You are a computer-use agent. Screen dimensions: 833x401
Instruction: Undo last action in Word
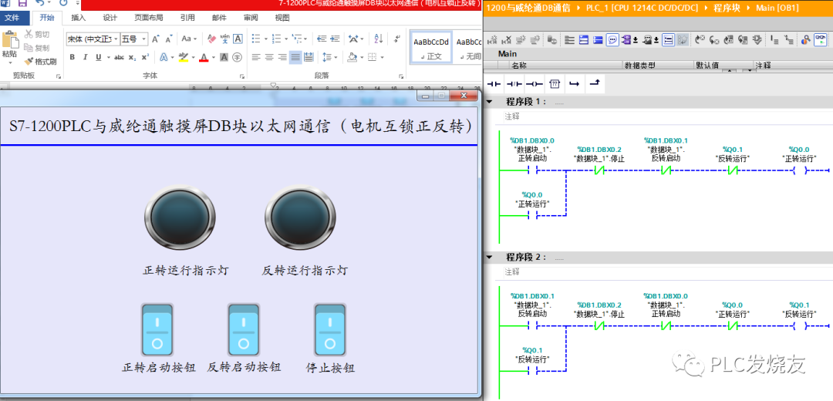[x=39, y=3]
